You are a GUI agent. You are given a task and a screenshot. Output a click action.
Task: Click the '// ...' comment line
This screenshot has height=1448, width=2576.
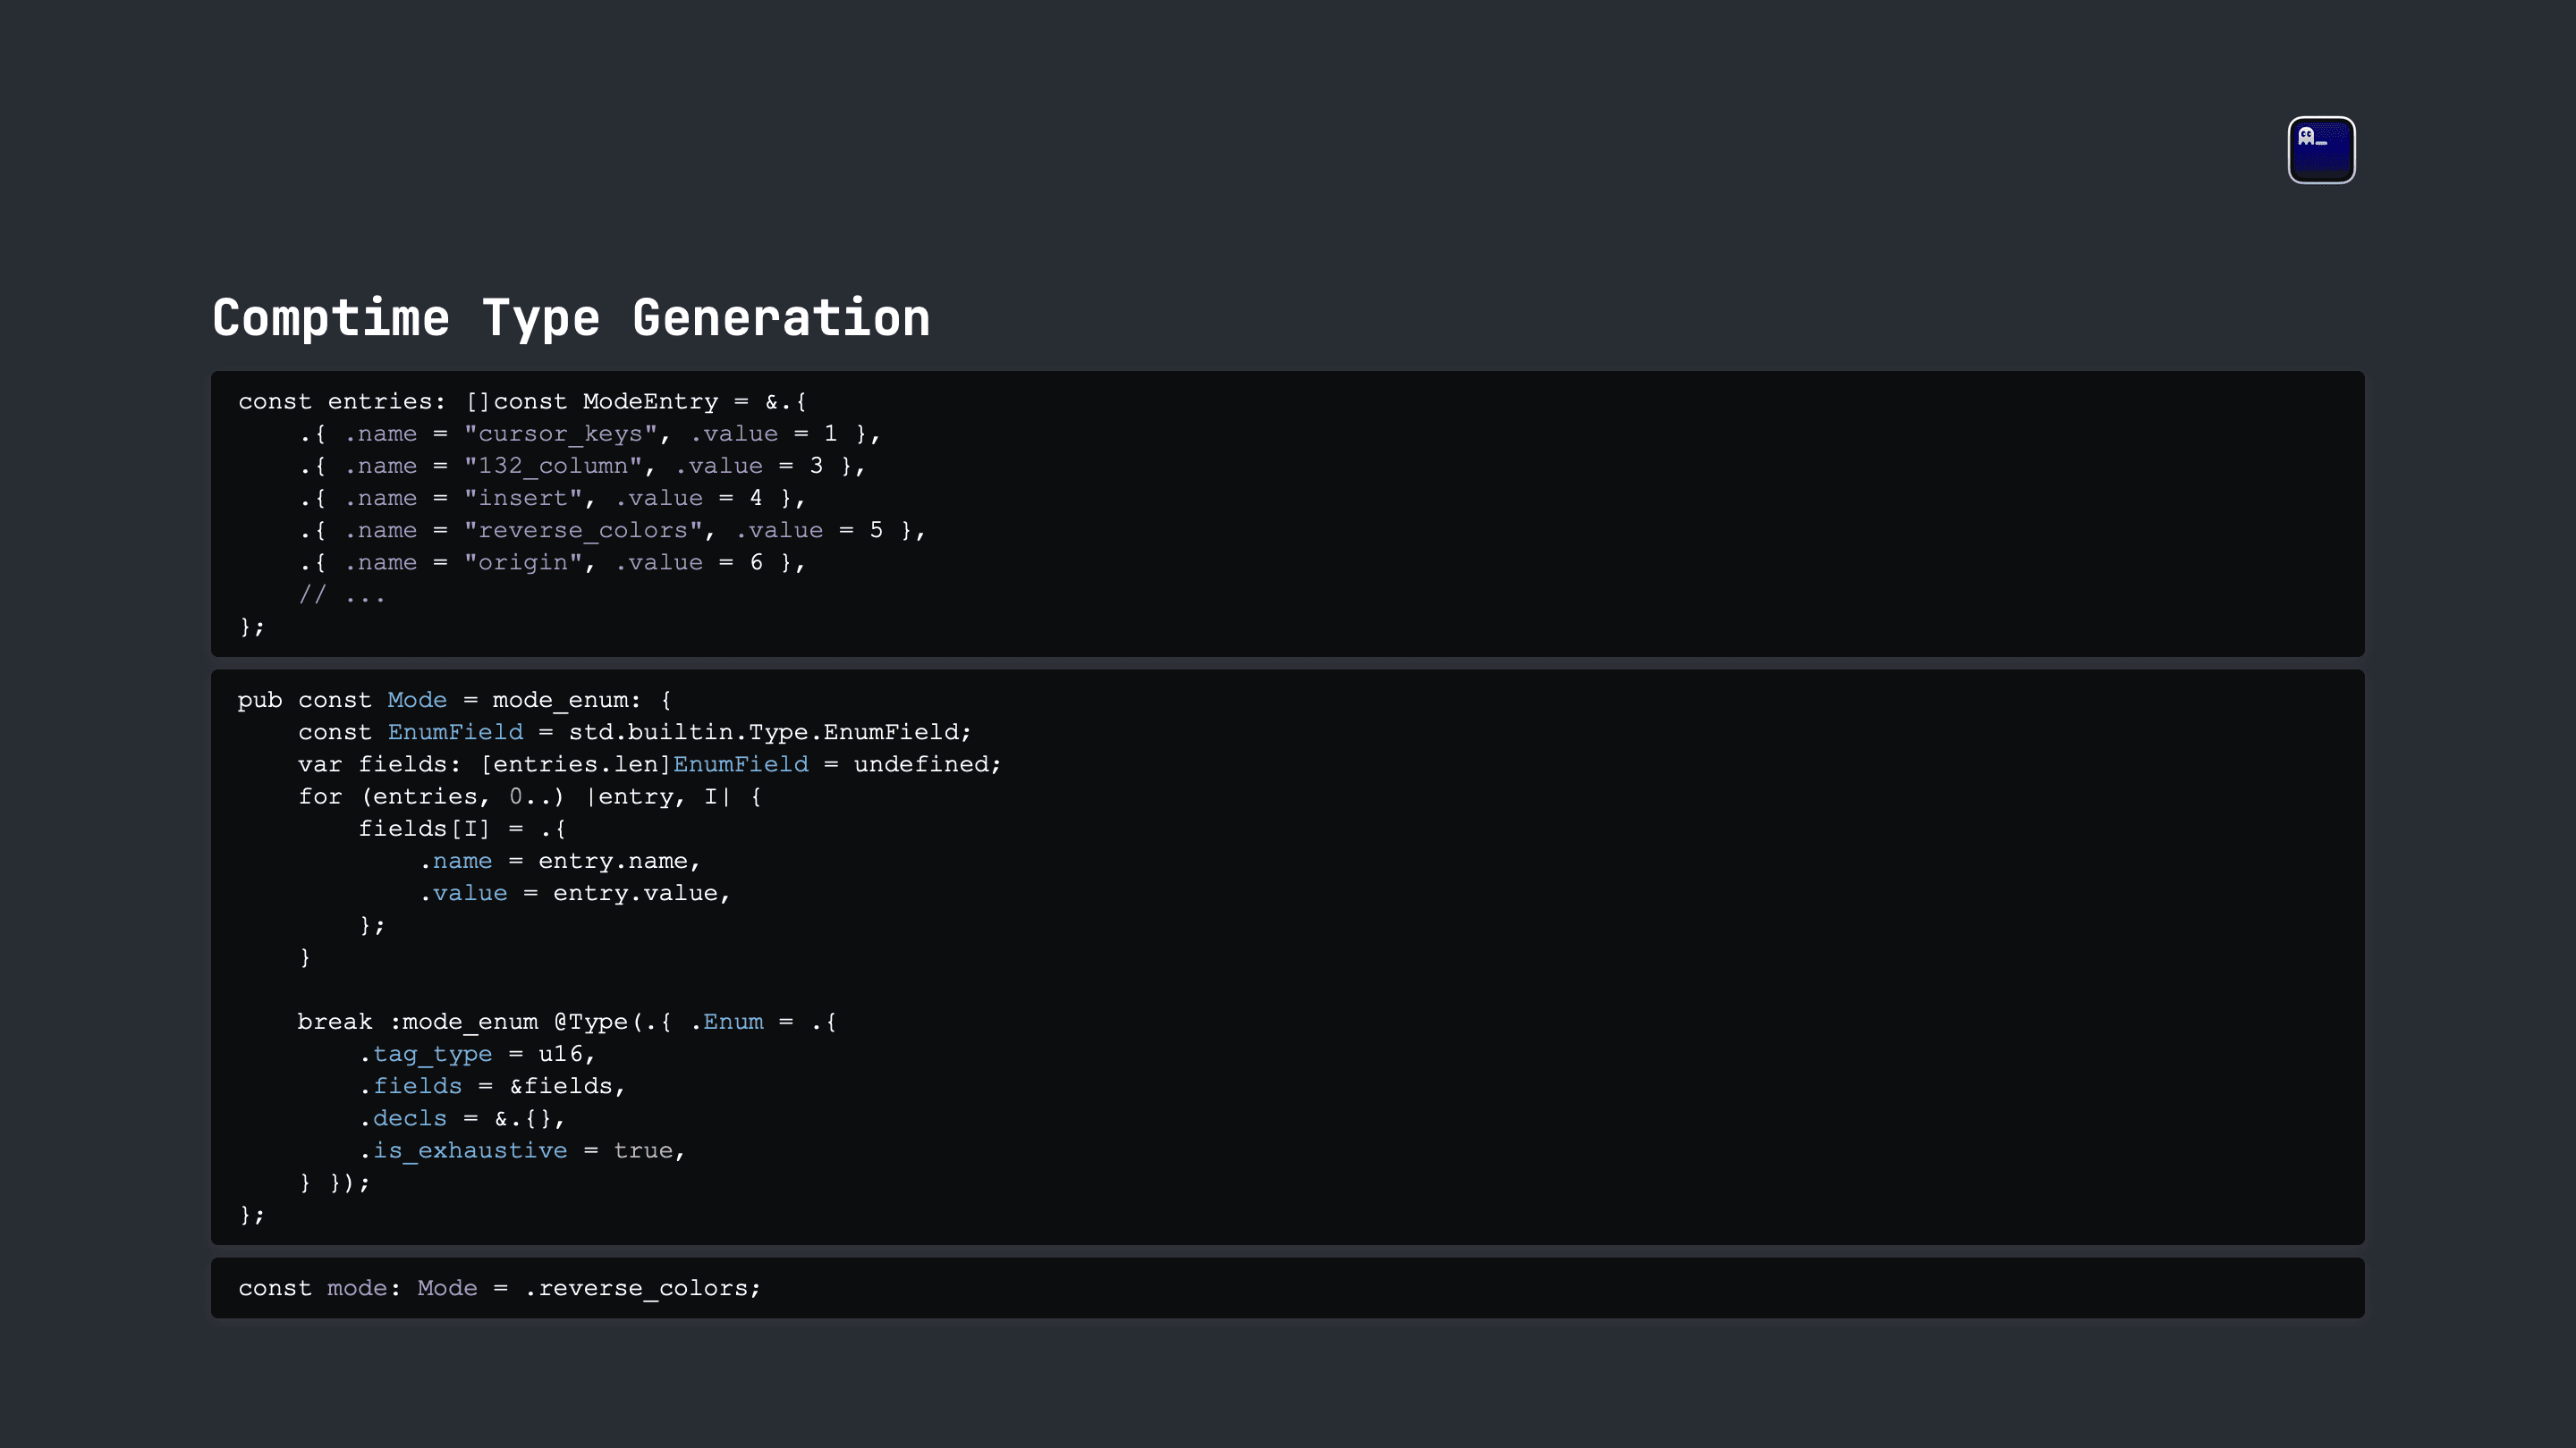(x=342, y=595)
